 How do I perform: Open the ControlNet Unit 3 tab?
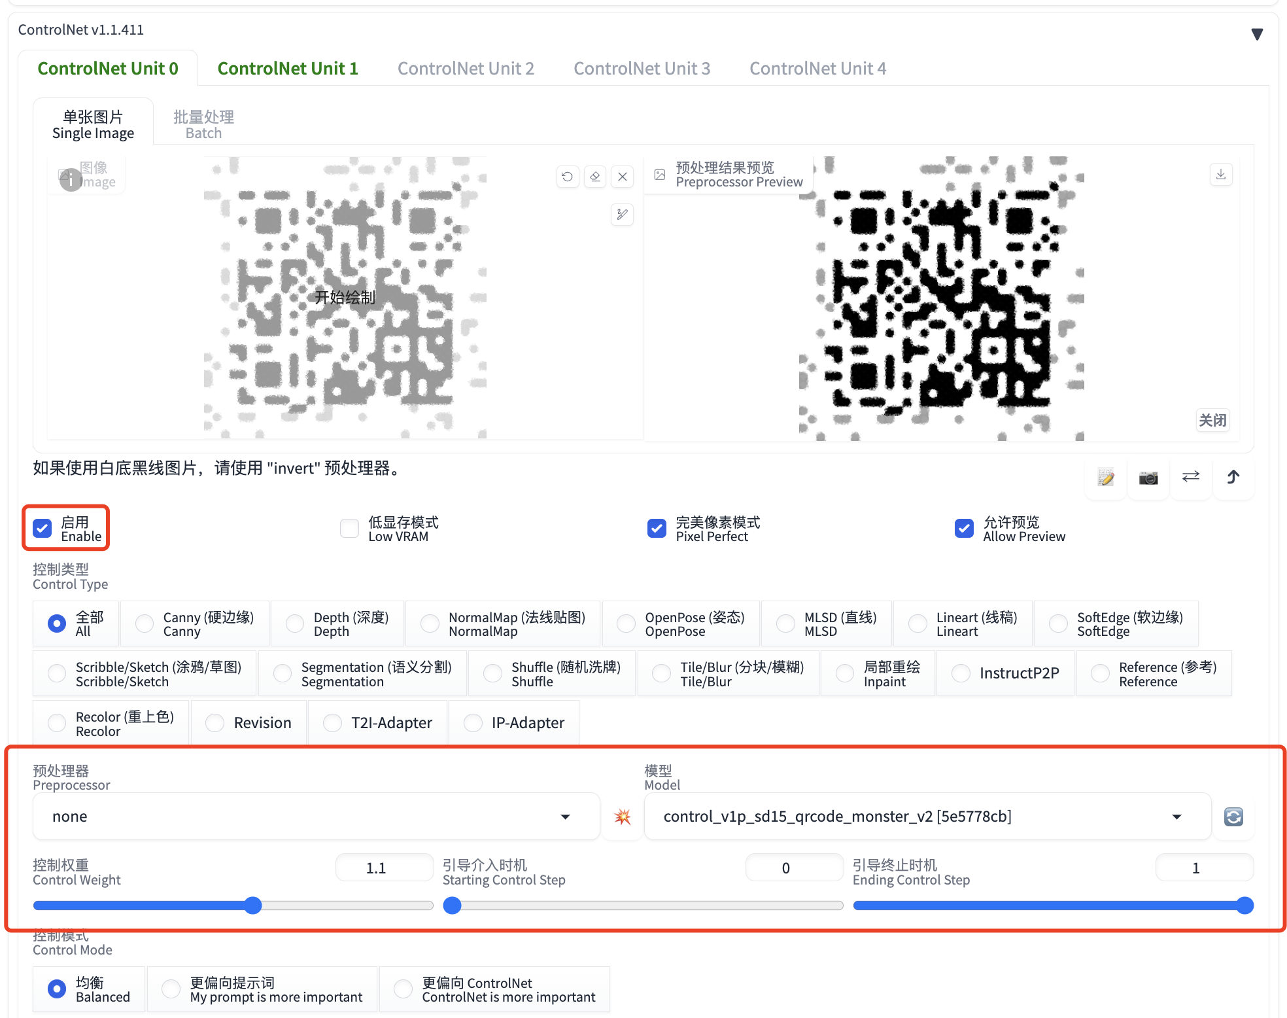pos(642,68)
